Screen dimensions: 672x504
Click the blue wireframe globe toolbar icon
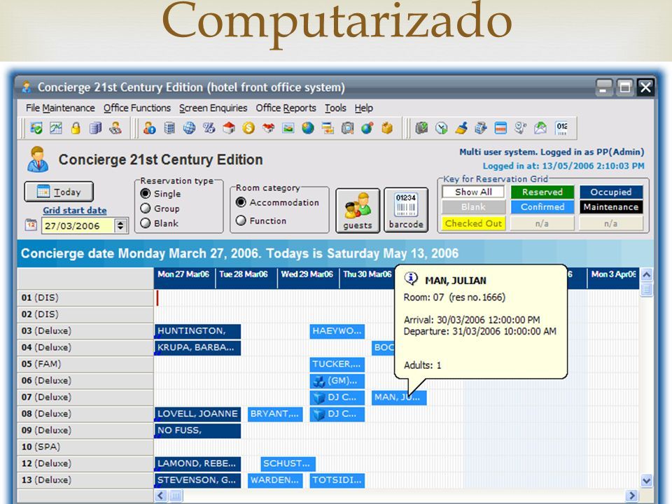click(x=190, y=127)
